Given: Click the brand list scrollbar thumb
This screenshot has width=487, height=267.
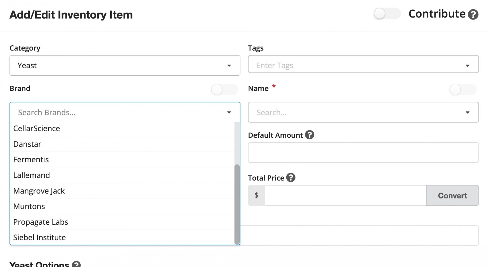Looking at the screenshot, I should point(237,204).
